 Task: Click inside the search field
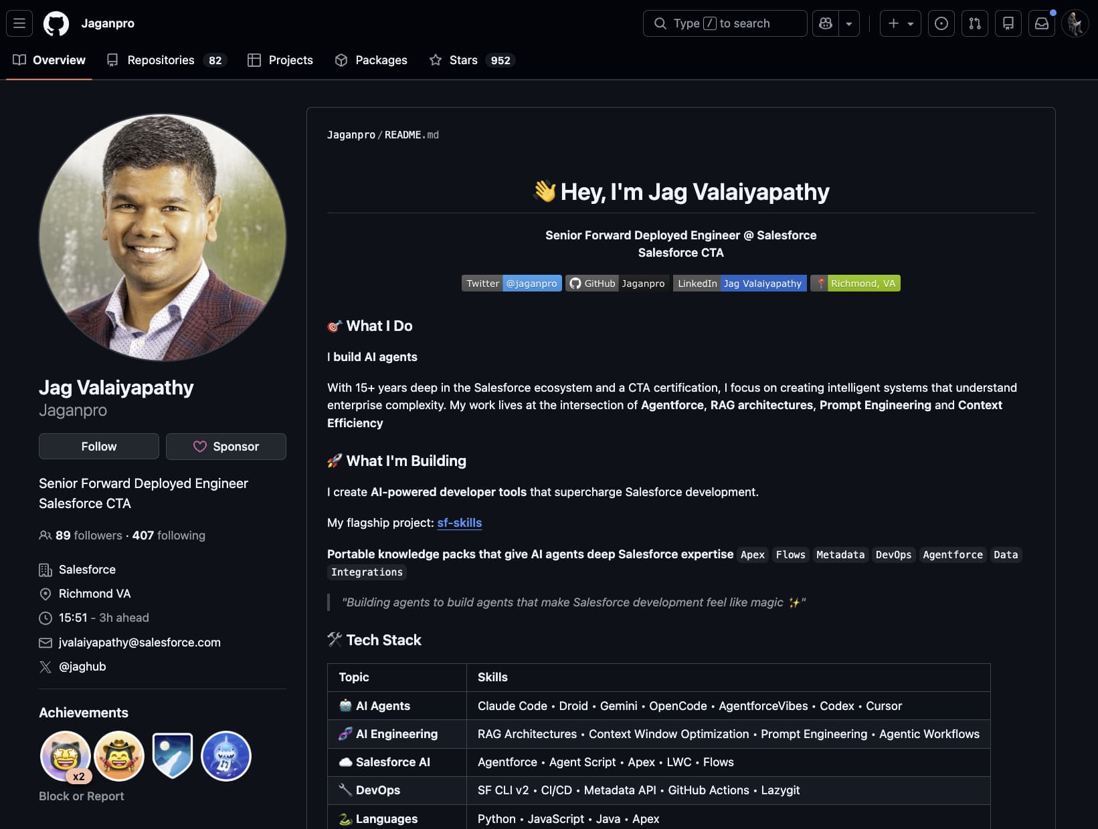point(724,23)
